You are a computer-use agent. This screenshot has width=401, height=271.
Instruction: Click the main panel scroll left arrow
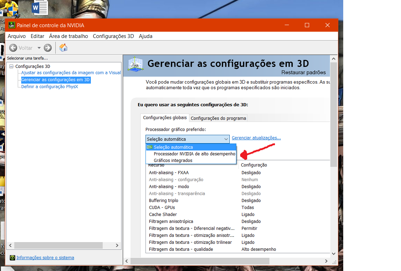coord(127,261)
